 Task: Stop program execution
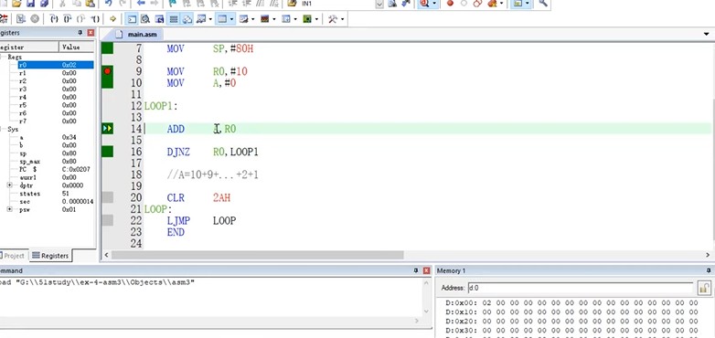[x=35, y=18]
